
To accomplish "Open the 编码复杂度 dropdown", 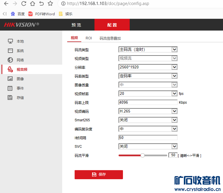I will pyautogui.click(x=148, y=129).
